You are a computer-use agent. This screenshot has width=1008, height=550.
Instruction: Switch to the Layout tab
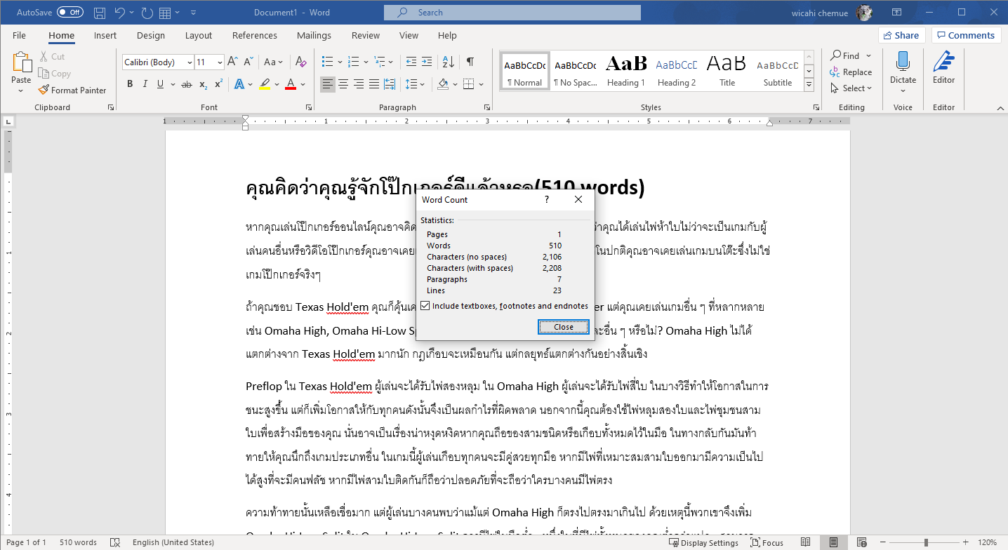click(199, 36)
